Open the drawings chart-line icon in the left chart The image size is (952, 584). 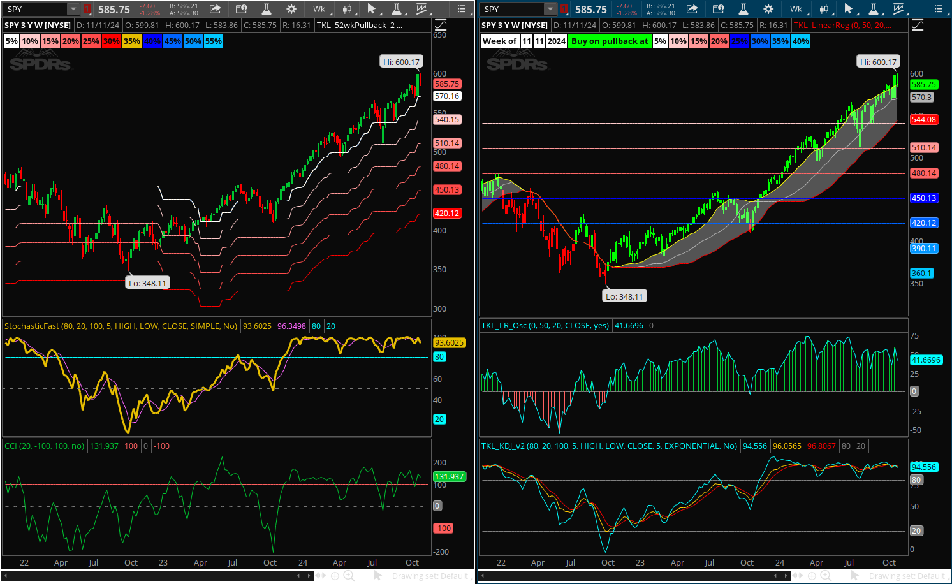422,9
